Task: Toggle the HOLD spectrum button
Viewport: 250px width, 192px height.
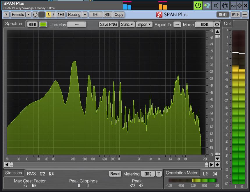Action: [32, 25]
